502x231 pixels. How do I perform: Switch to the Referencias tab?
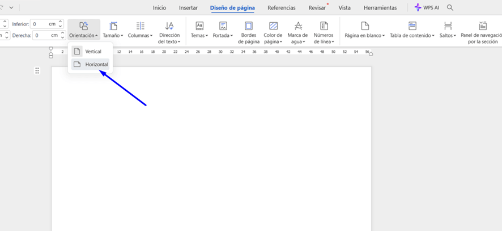click(282, 8)
